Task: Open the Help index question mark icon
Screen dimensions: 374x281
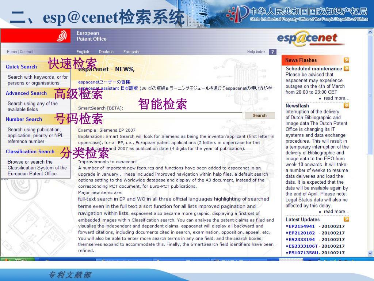Action: [272, 52]
